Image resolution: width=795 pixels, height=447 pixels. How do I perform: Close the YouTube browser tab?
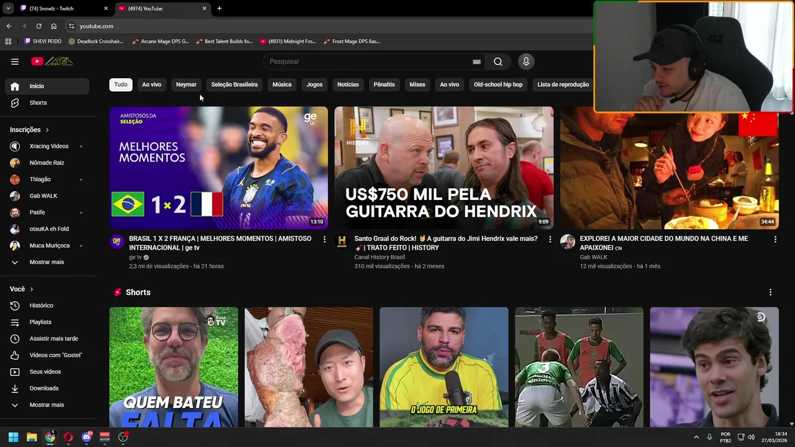point(204,9)
